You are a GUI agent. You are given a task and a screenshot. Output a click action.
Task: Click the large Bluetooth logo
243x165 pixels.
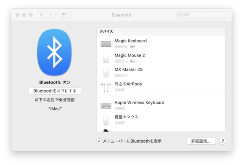coord(54,52)
